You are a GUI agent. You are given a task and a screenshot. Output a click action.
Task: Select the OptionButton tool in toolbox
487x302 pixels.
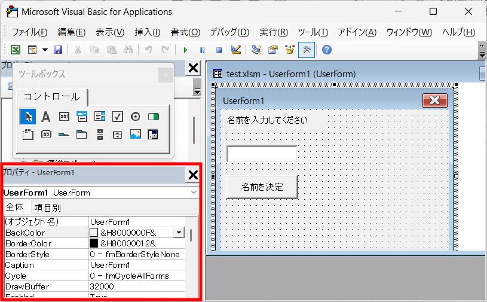136,117
